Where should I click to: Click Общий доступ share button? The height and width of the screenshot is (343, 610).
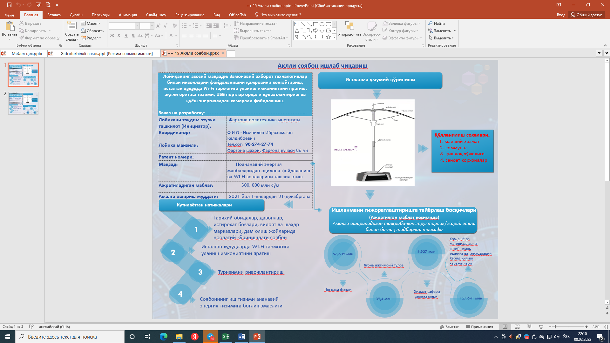click(586, 15)
